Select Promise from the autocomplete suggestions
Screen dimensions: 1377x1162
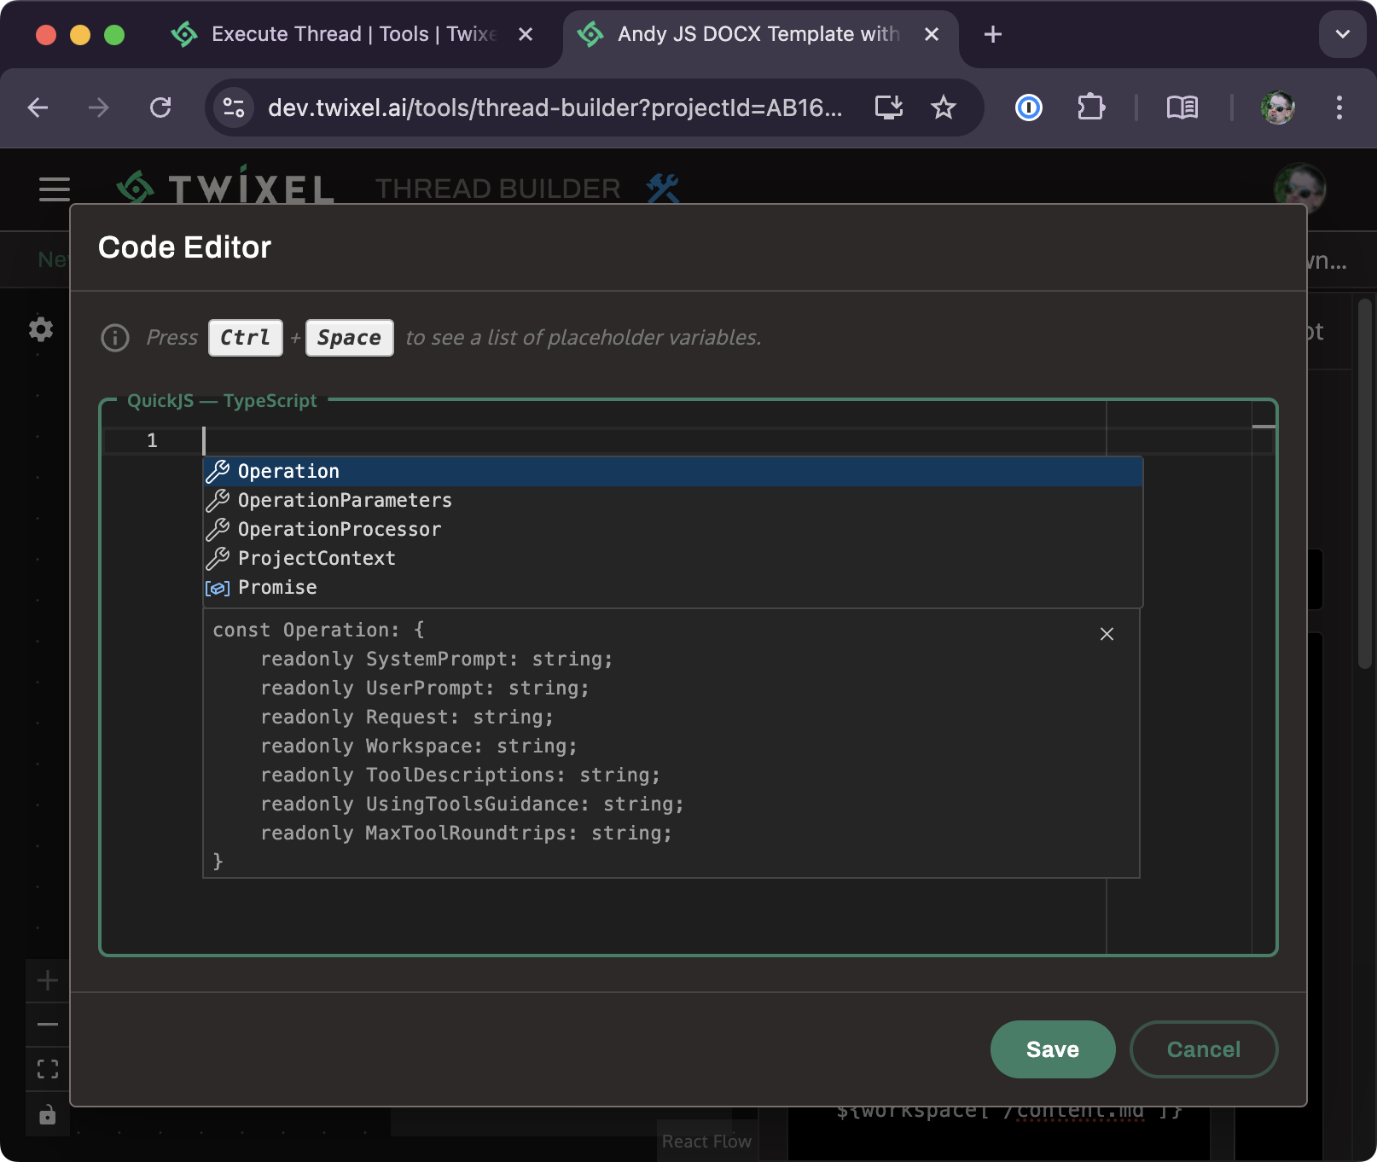pyautogui.click(x=277, y=587)
